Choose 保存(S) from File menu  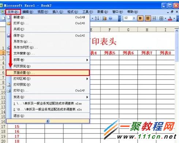[x=48, y=36]
